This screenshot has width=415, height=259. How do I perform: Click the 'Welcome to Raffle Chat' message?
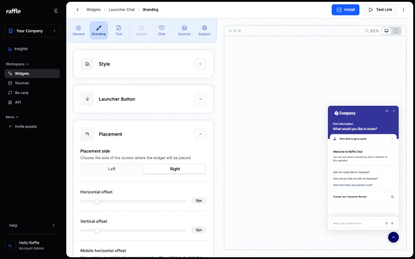click(363, 156)
